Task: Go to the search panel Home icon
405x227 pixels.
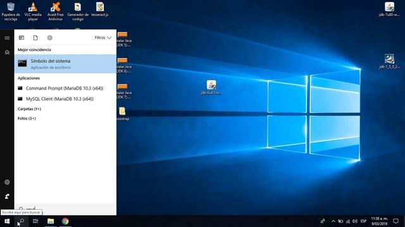Action: pyautogui.click(x=7, y=52)
